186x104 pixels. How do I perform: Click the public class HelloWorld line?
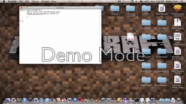31,10
